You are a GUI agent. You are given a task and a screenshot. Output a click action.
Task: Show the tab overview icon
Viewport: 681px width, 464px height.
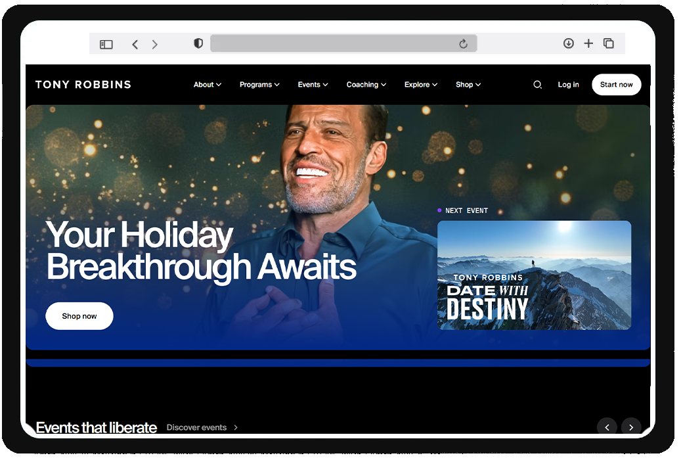pos(609,43)
